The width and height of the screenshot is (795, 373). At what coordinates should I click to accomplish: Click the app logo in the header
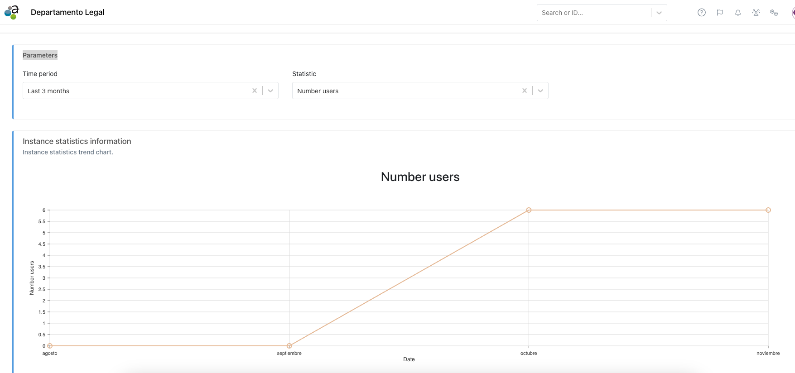(12, 12)
